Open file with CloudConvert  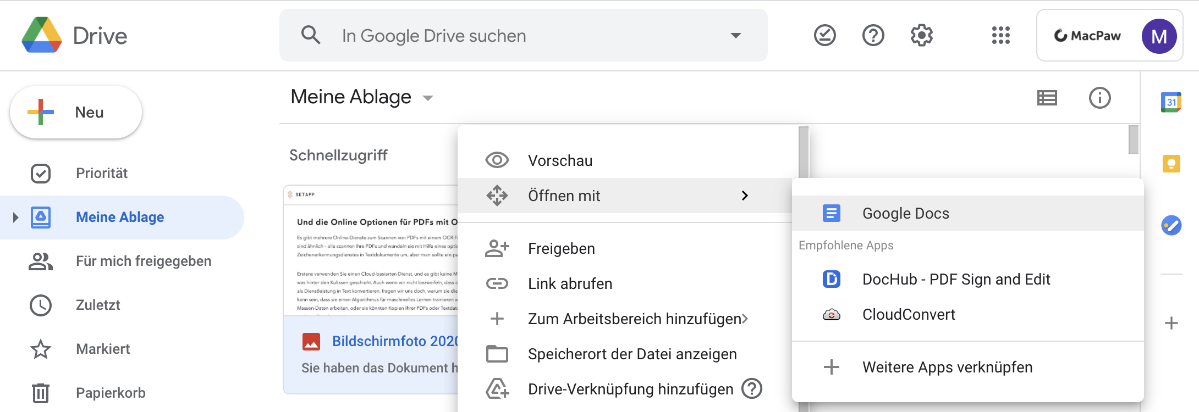(968, 314)
